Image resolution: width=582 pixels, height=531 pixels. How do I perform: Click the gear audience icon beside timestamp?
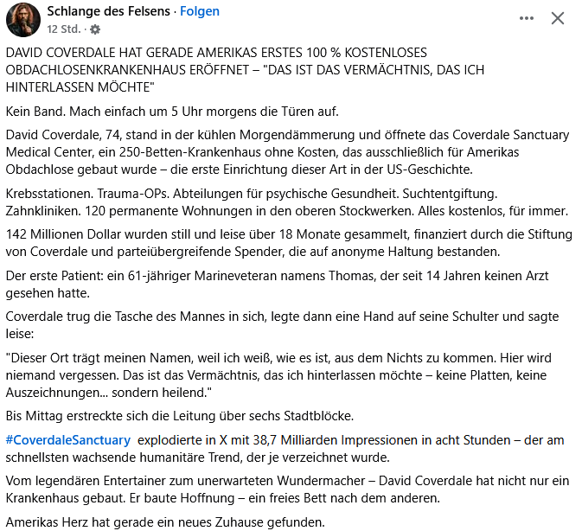94,29
